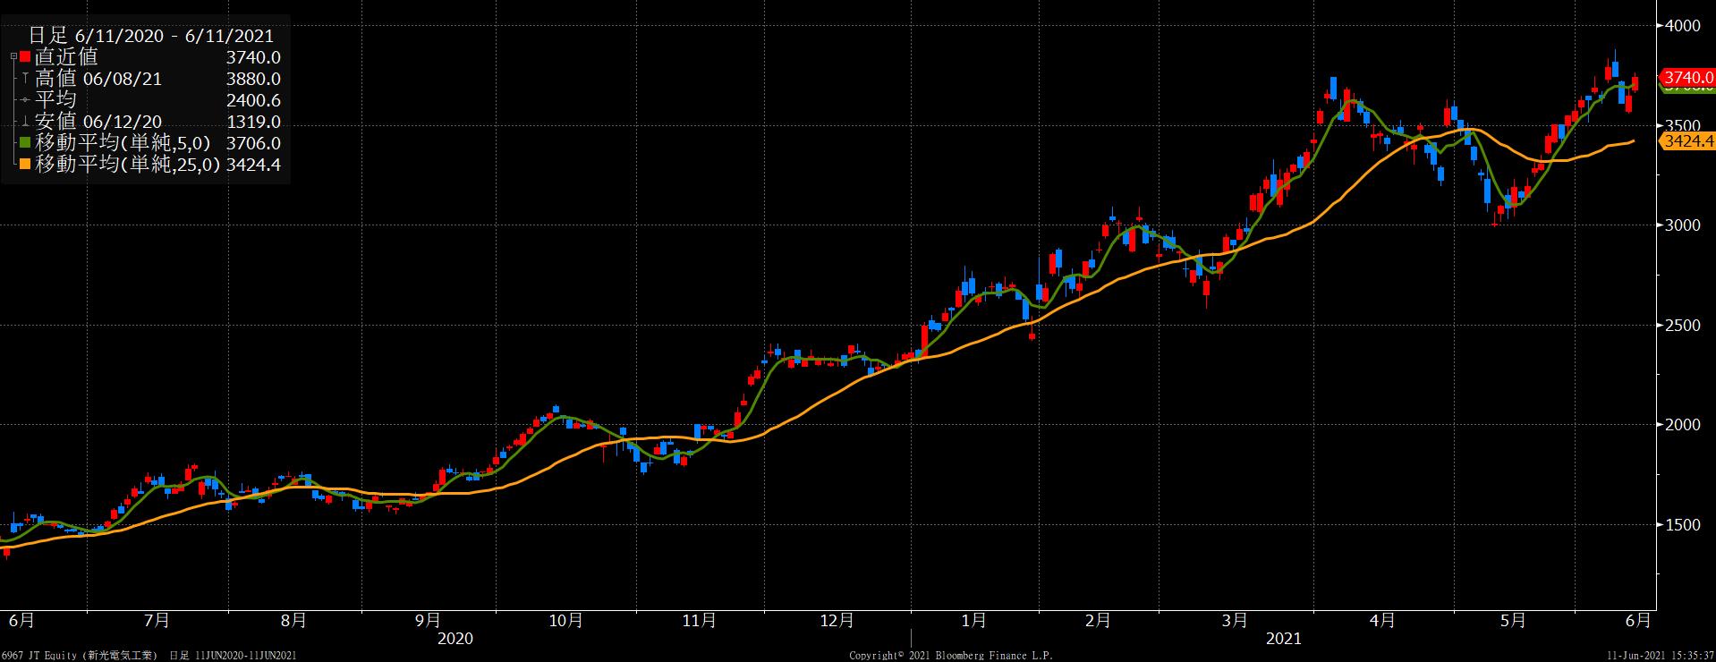Click the green 5-day moving average swatch
The image size is (1716, 662).
[x=25, y=143]
